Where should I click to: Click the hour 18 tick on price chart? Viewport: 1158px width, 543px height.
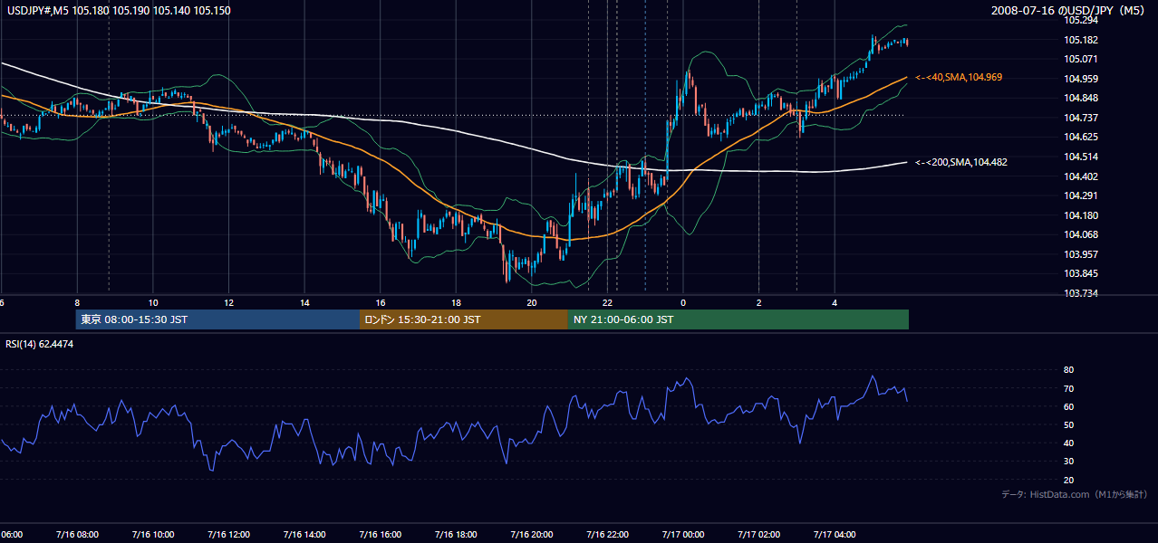point(456,303)
